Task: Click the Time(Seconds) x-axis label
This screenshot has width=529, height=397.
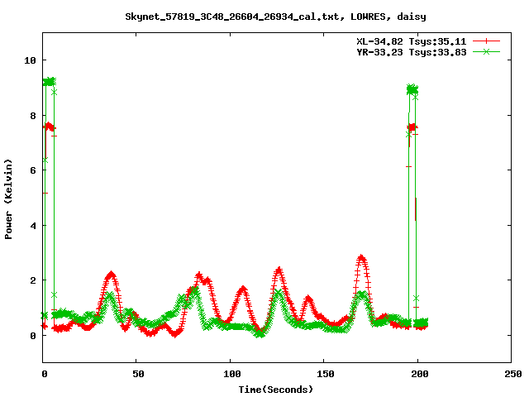Action: (275, 389)
